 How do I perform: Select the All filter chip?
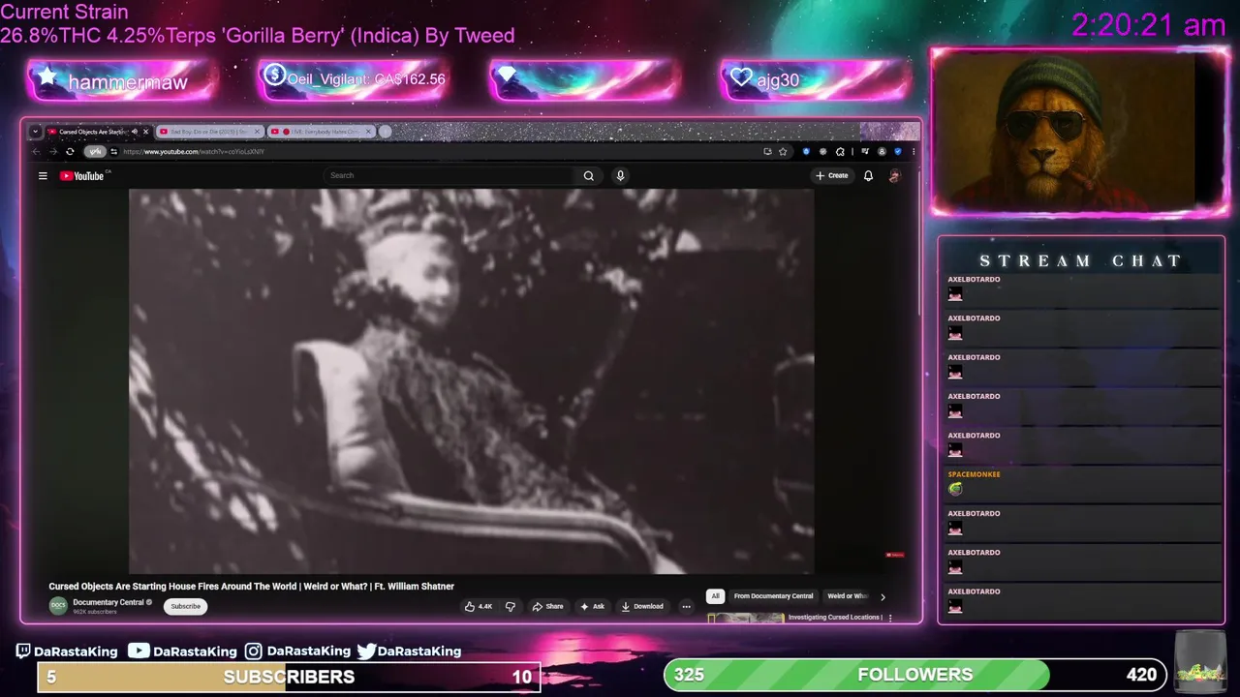(x=715, y=596)
